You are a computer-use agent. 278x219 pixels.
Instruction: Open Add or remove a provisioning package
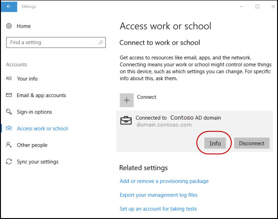tap(164, 181)
